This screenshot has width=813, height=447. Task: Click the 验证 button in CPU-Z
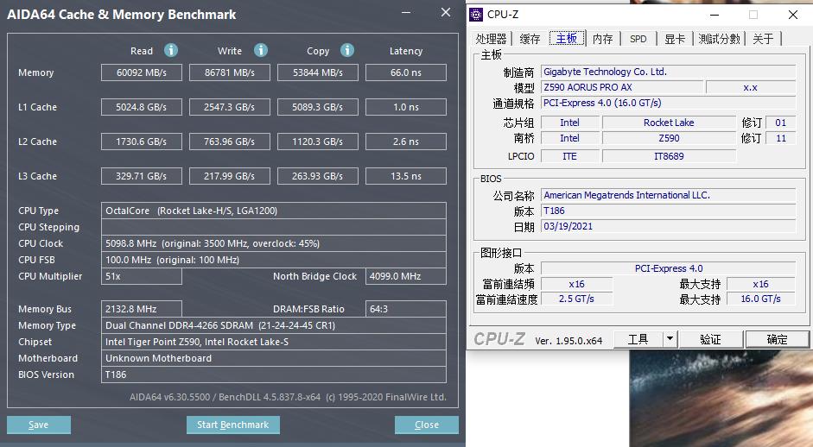pos(710,339)
